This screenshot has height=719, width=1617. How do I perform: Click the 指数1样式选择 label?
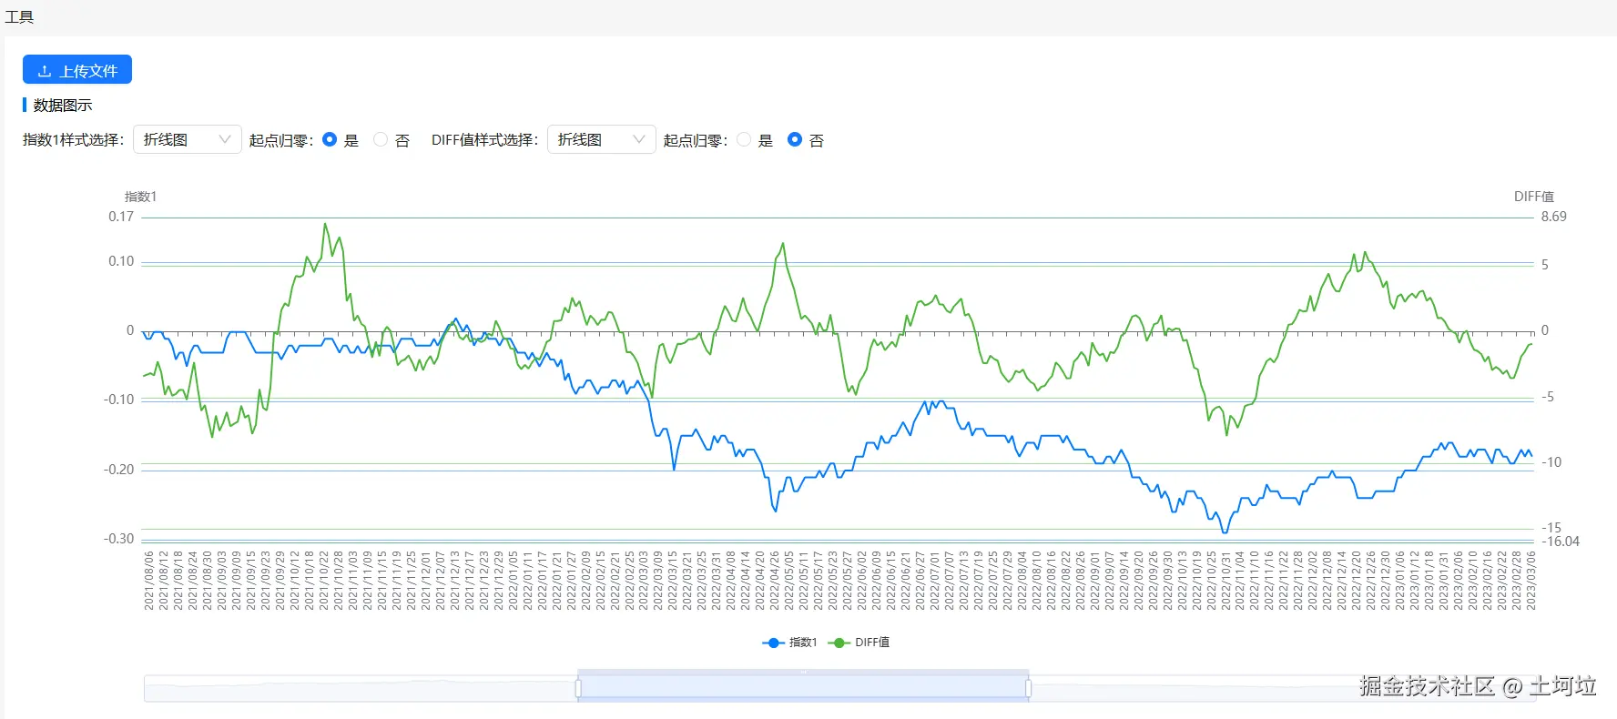coord(73,139)
